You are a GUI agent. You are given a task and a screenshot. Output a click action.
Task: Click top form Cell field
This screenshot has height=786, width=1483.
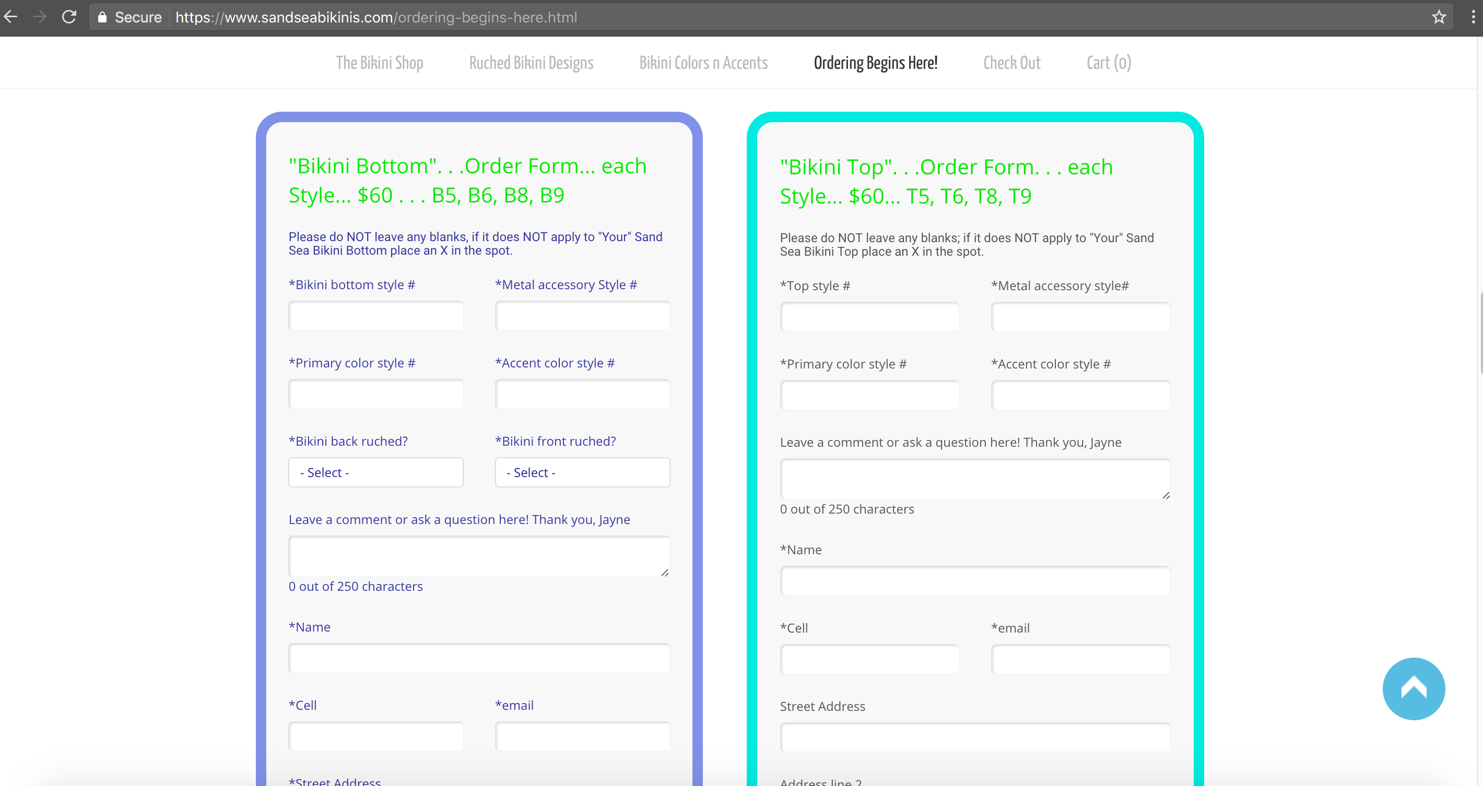point(869,659)
